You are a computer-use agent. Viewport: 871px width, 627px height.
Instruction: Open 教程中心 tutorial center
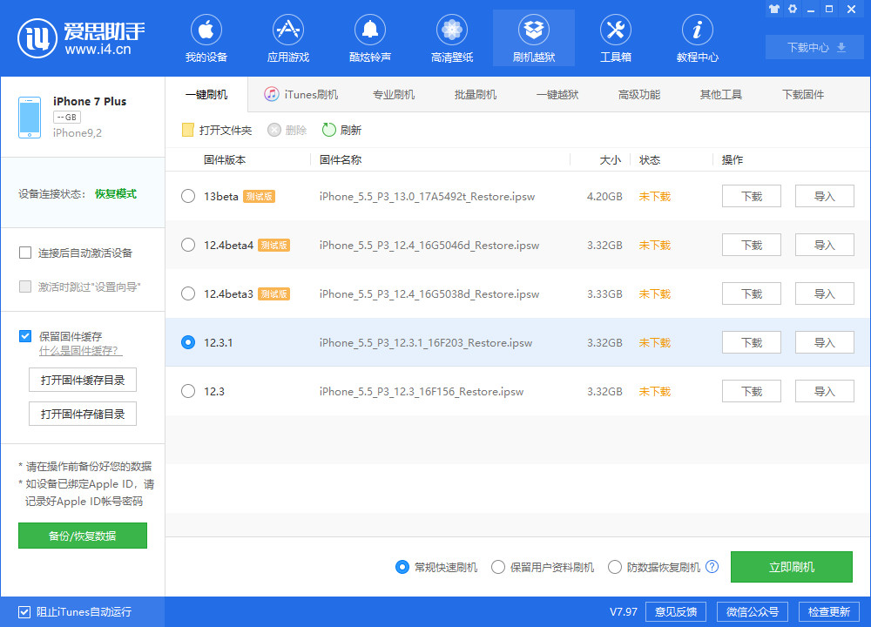pyautogui.click(x=698, y=40)
